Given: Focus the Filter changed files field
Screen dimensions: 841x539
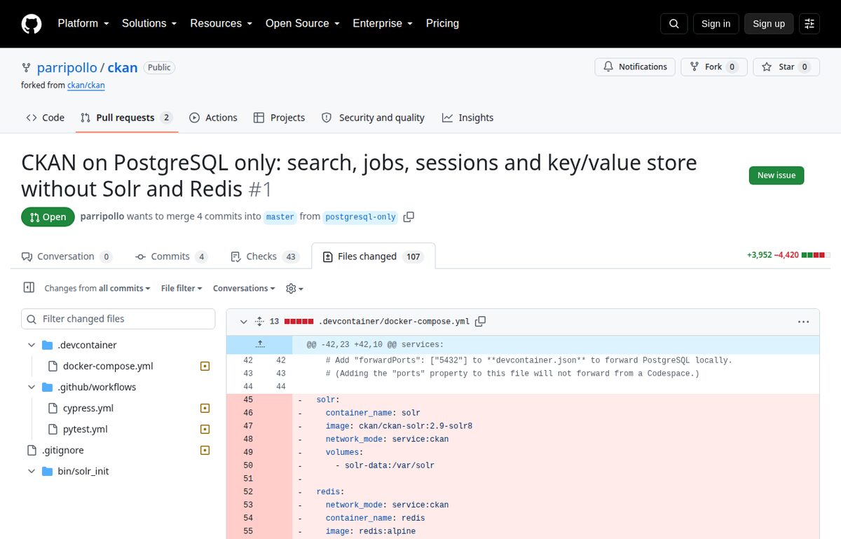Looking at the screenshot, I should click(118, 319).
